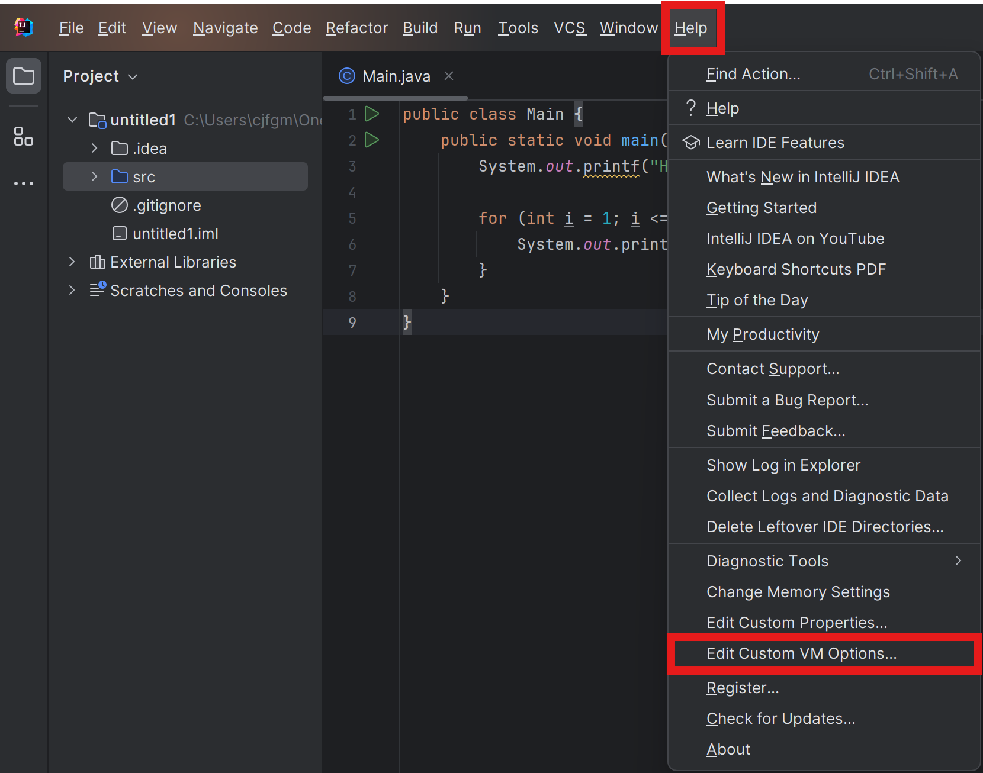
Task: Collapse the untitled1 project root
Action: [72, 120]
